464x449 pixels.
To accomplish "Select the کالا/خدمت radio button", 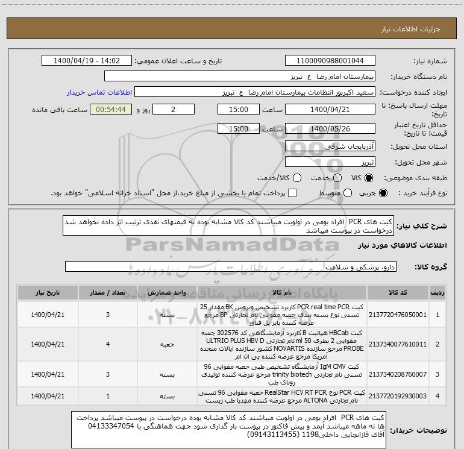I will (x=297, y=178).
